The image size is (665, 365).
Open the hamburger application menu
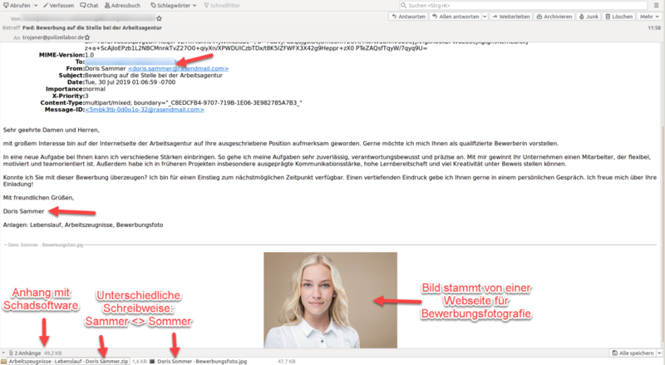pyautogui.click(x=656, y=6)
